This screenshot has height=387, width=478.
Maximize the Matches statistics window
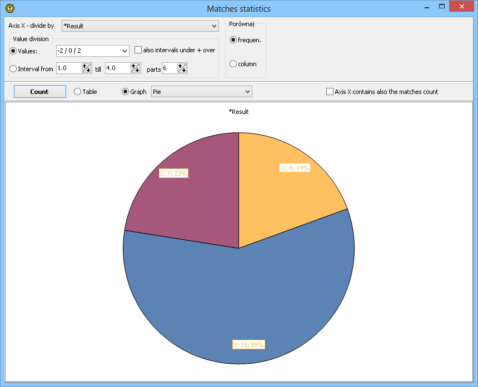pos(442,7)
